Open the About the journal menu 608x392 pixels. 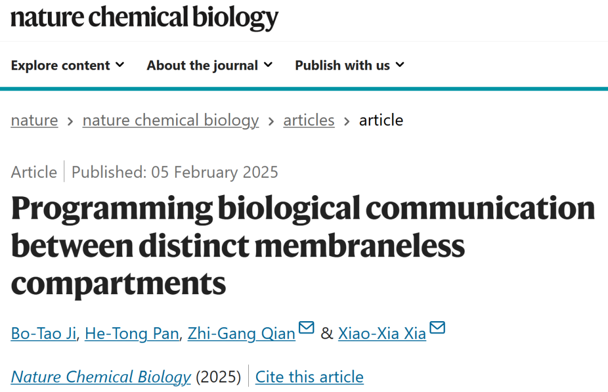pyautogui.click(x=202, y=65)
